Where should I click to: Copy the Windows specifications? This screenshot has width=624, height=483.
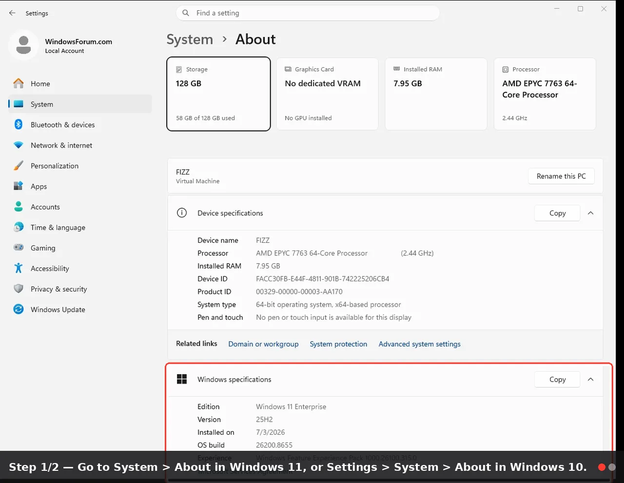click(557, 379)
